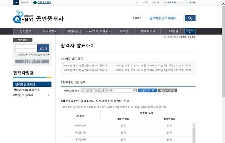Open the 한국산업인력공단 logo link
The height and width of the screenshot is (143, 225).
coord(42,2)
